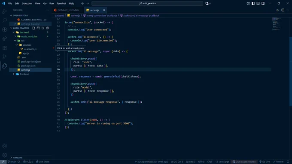292x164 pixels.
Task: Refresh the Explorer file tree
Action: [x=43, y=28]
